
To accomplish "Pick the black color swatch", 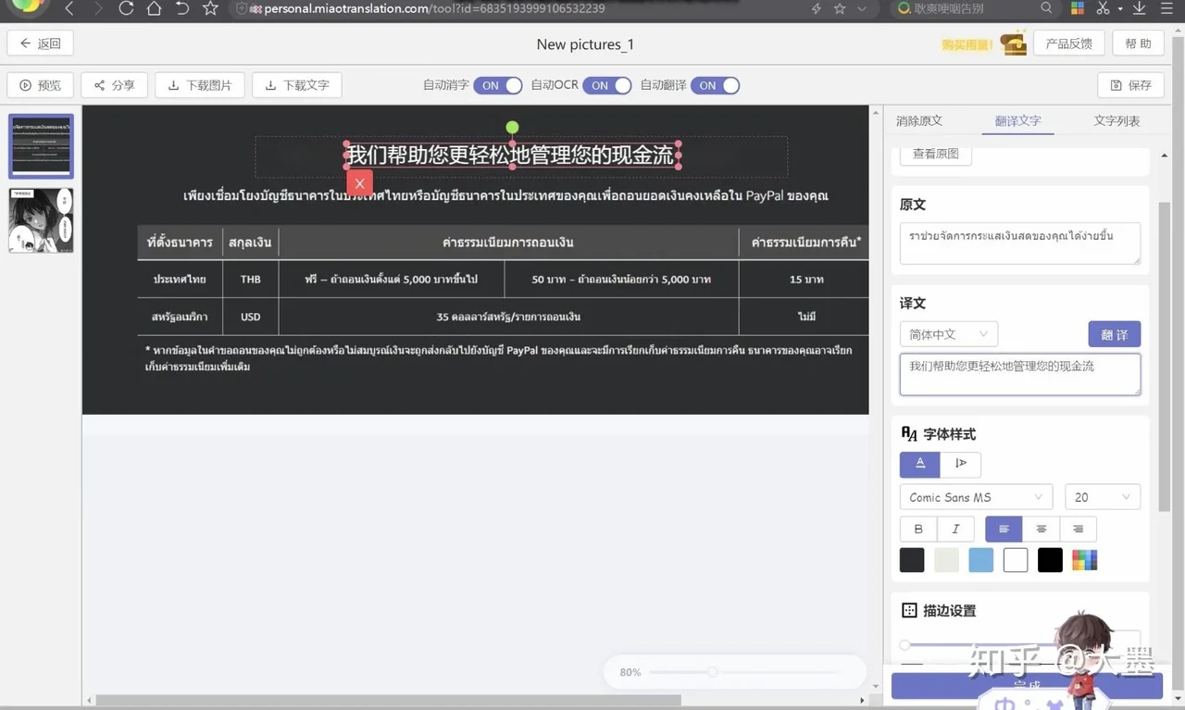I will pyautogui.click(x=1050, y=560).
